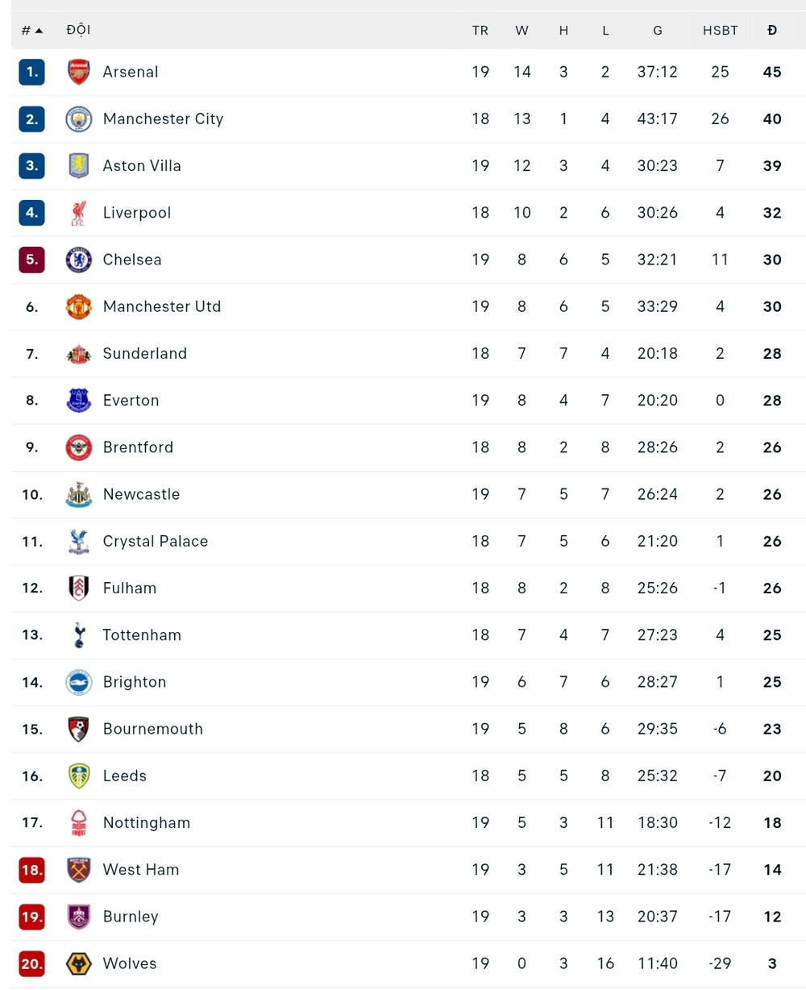The width and height of the screenshot is (806, 990).
Task: Select the Manchester Utd crest
Action: (78, 306)
